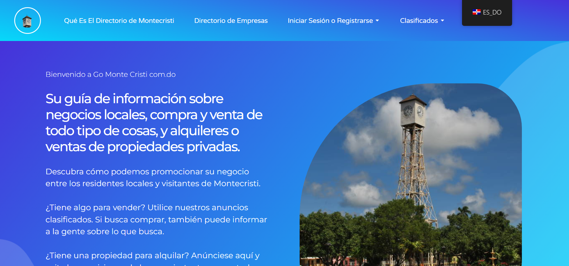The height and width of the screenshot is (266, 569).
Task: Click paragraph 'Descubra cómo podemos promocionar su negocio'
Action: (x=147, y=172)
